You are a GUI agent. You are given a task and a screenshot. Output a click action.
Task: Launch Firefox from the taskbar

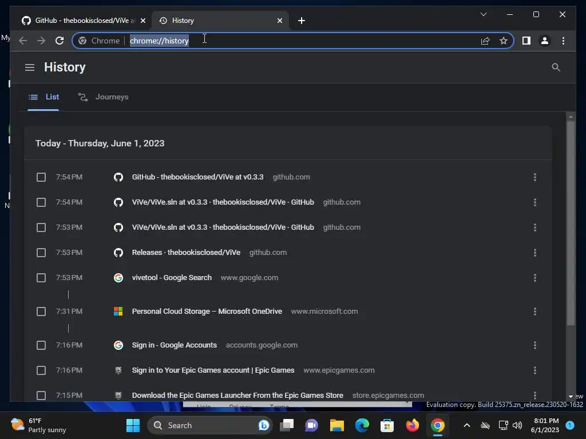point(412,425)
